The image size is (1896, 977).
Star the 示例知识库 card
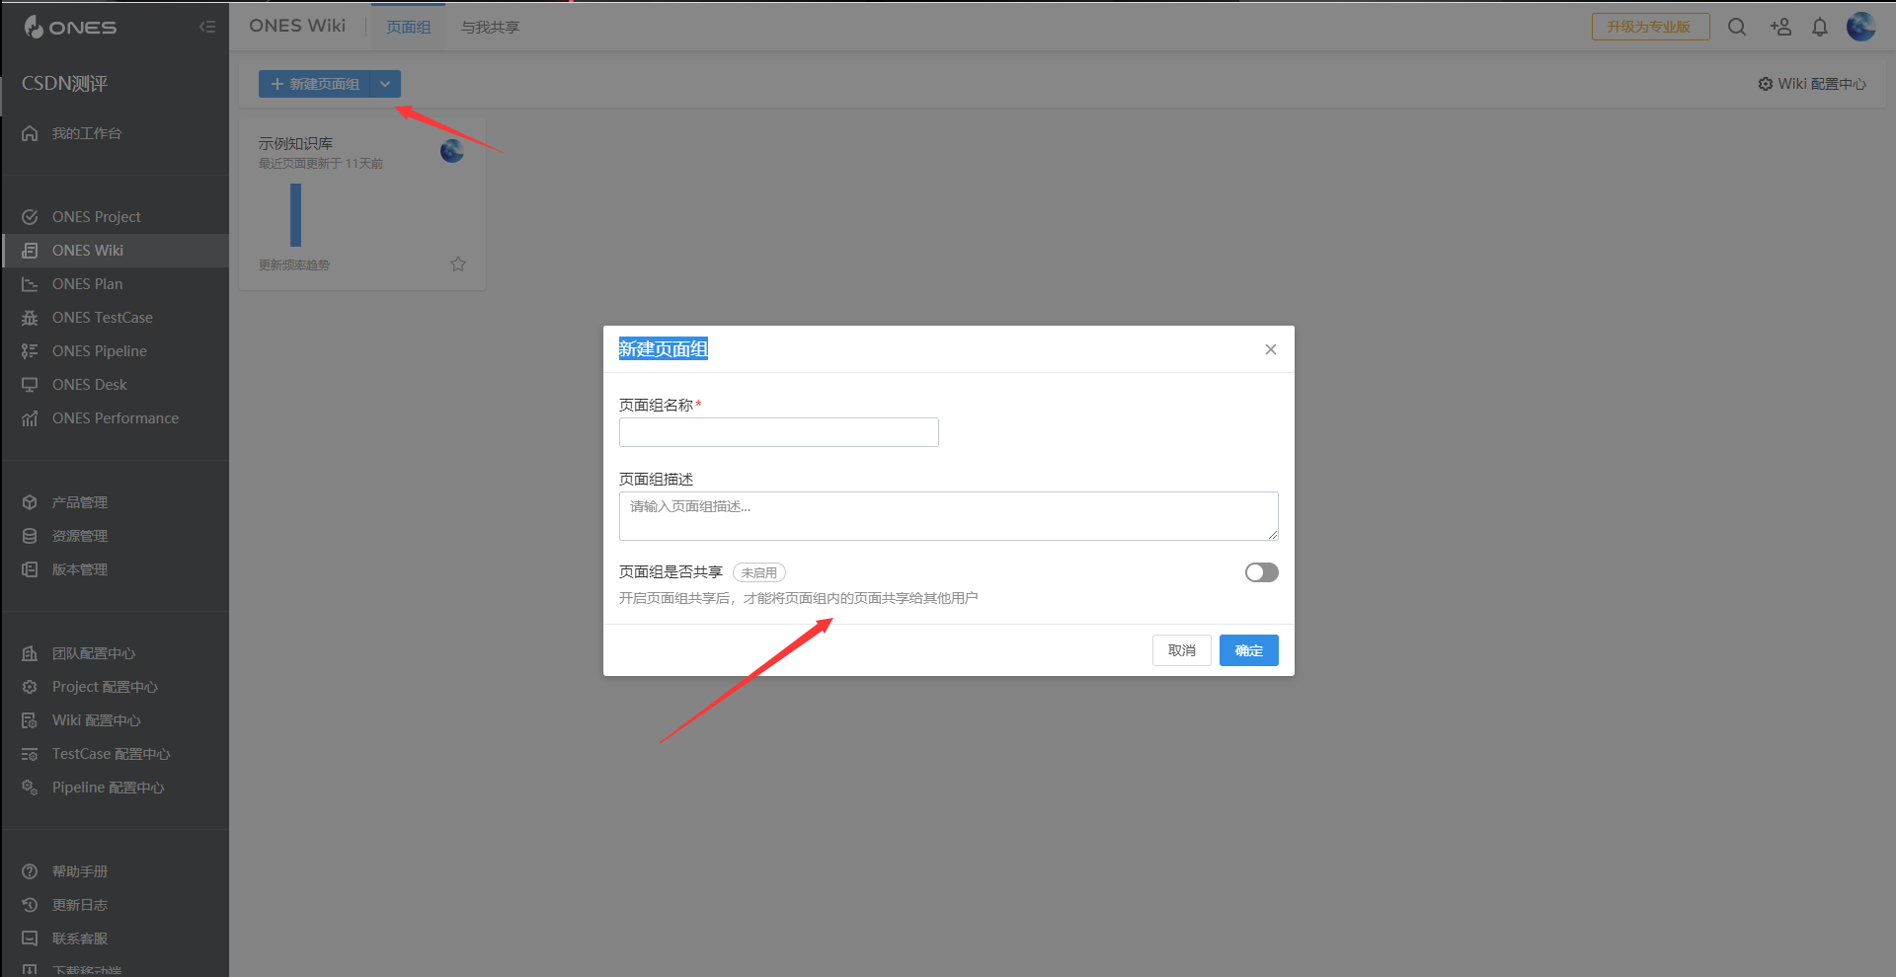click(x=458, y=263)
